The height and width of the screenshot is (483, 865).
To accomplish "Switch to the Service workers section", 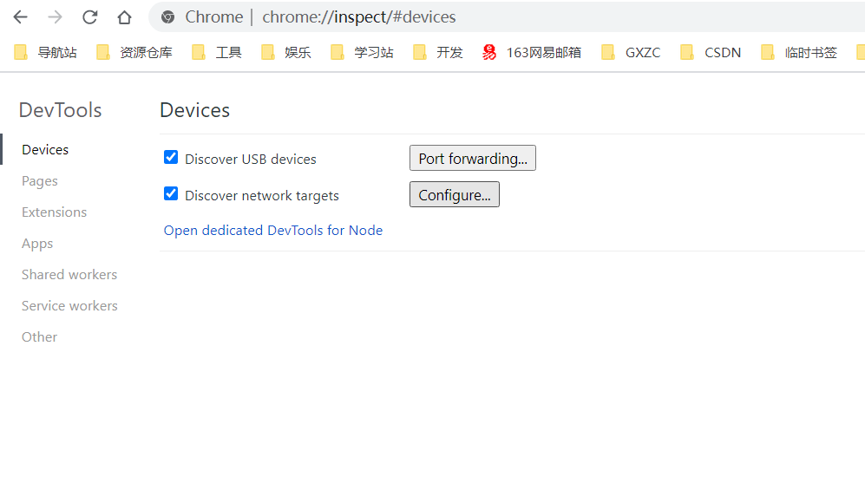I will tap(69, 306).
